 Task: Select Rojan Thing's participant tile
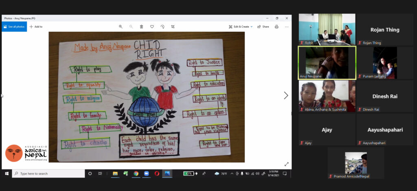click(385, 30)
